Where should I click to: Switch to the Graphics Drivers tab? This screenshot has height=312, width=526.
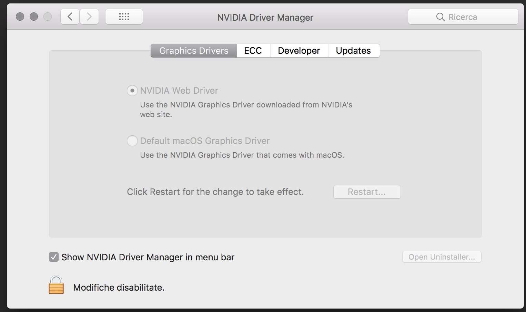pyautogui.click(x=194, y=51)
